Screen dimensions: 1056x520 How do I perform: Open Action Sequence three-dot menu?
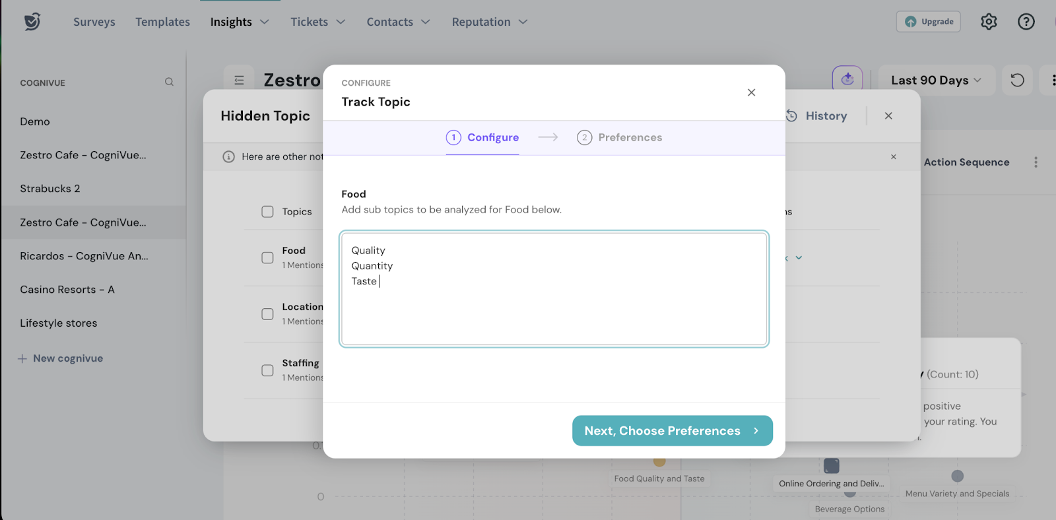[x=1036, y=162]
